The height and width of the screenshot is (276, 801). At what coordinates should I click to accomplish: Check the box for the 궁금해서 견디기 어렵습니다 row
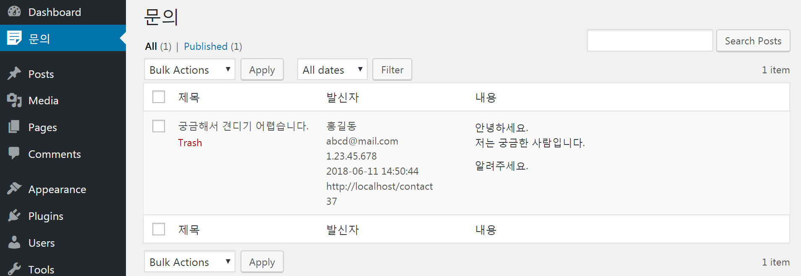point(159,126)
